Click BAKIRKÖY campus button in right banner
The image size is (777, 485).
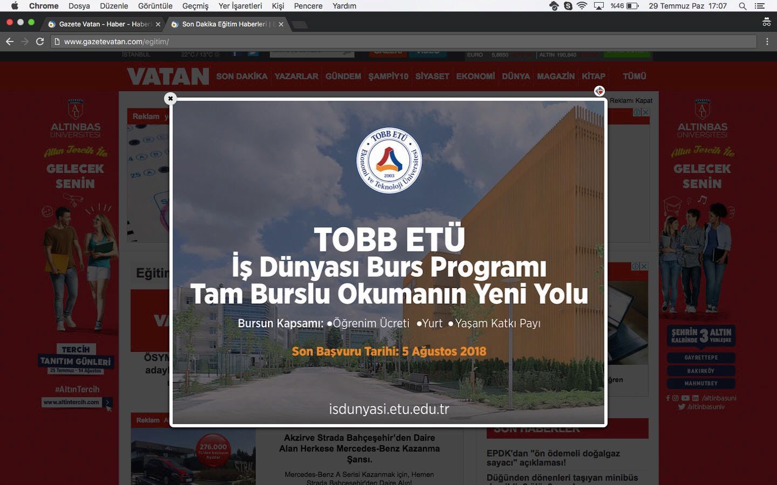[x=701, y=371]
